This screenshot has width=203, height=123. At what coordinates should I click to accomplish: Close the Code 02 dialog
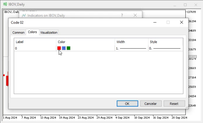pyautogui.click(x=182, y=22)
